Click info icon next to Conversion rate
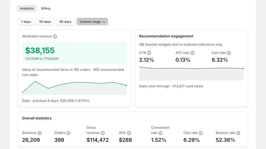Viewport: 266px width, 149px height. coord(161,133)
